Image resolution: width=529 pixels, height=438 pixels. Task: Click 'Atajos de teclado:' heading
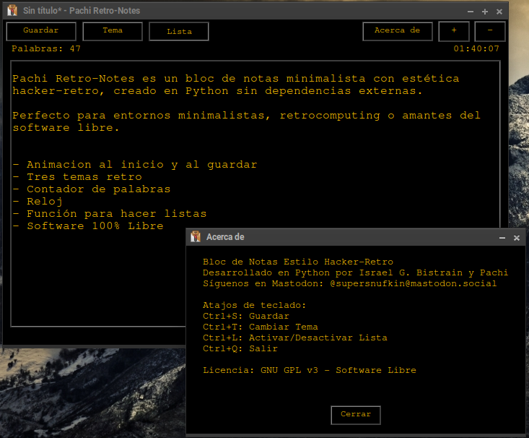[x=254, y=305]
